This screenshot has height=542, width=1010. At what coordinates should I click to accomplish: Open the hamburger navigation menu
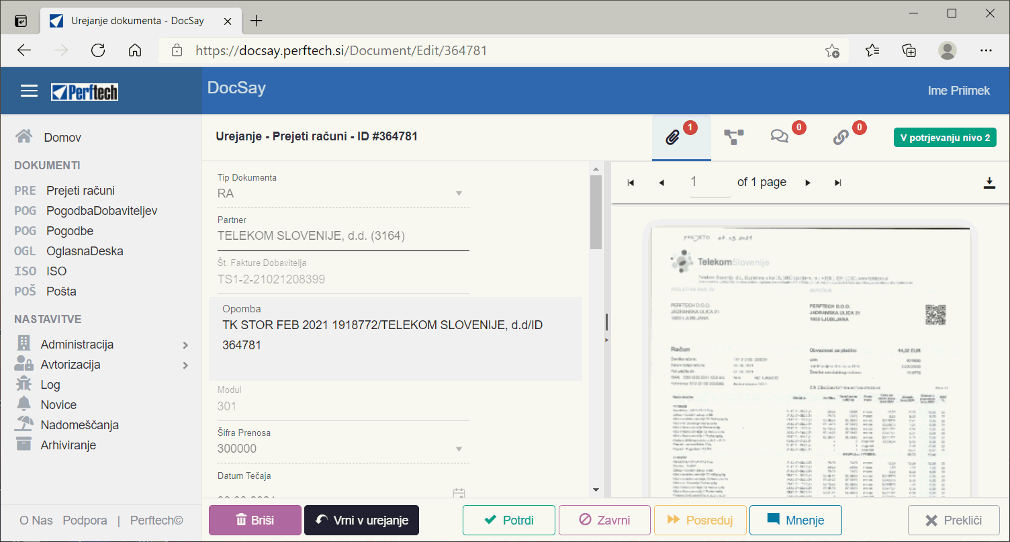tap(29, 91)
